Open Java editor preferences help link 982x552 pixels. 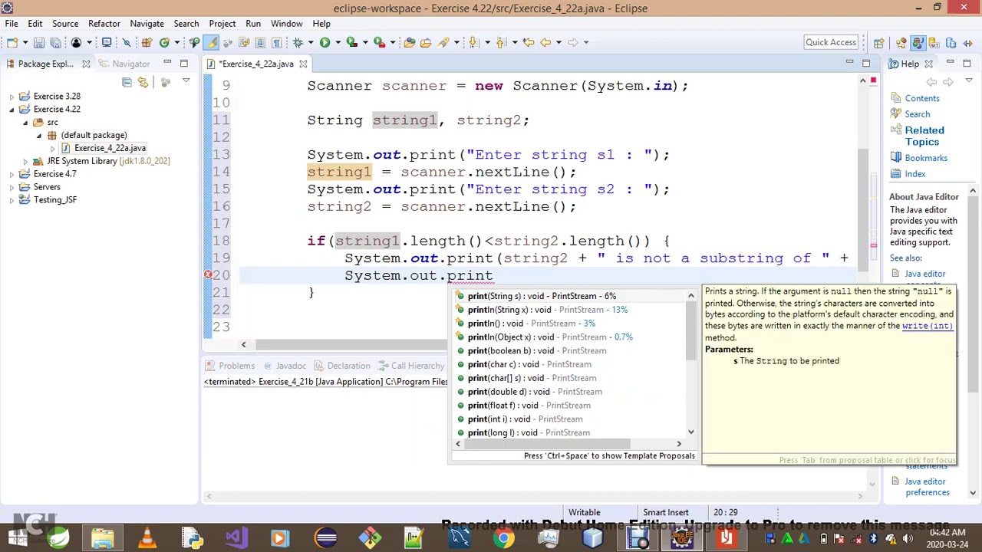tap(927, 487)
